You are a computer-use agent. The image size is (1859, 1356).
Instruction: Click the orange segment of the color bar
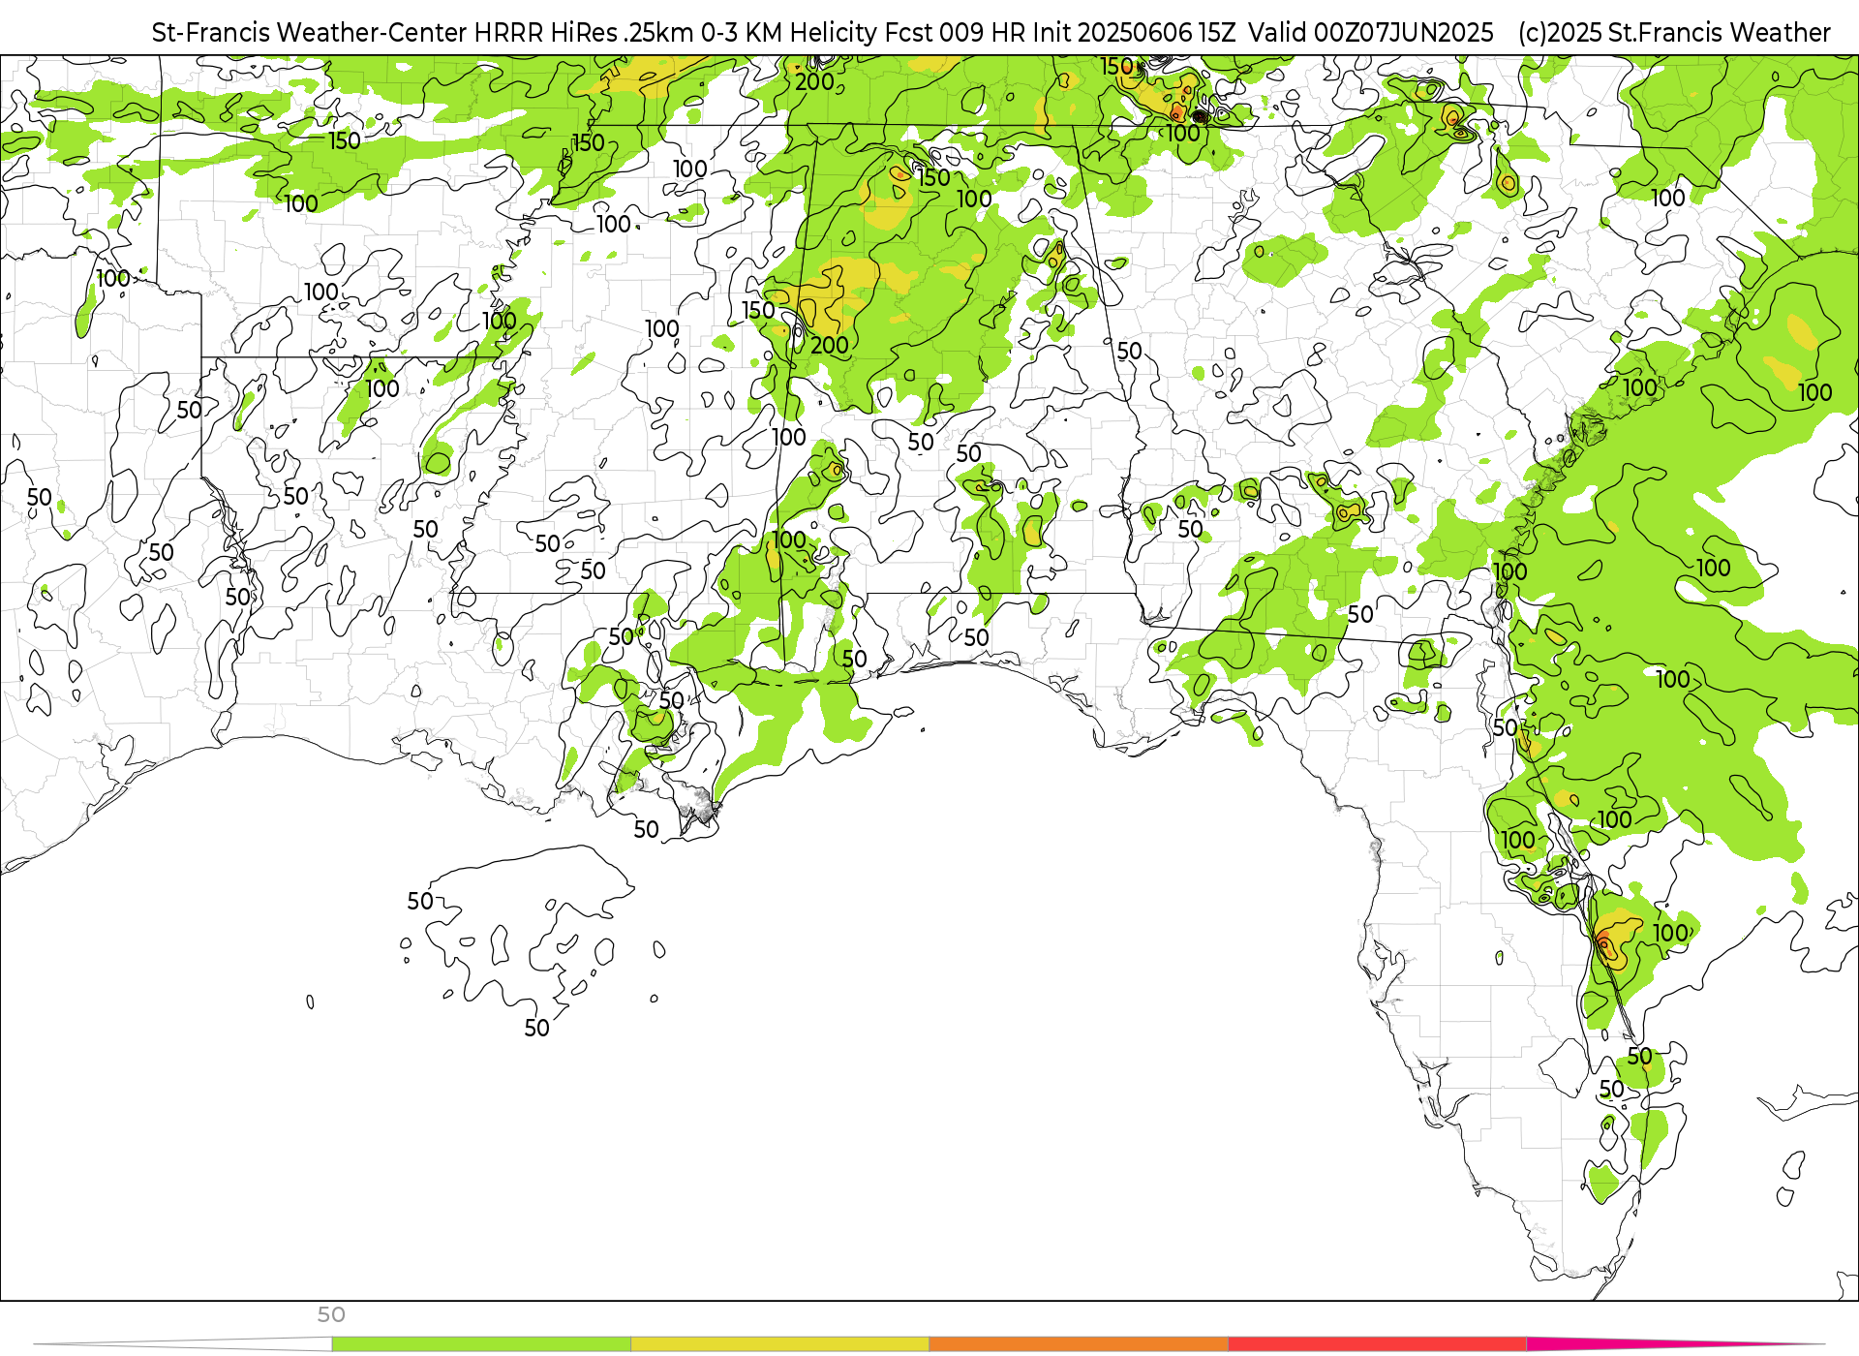(x=1079, y=1344)
